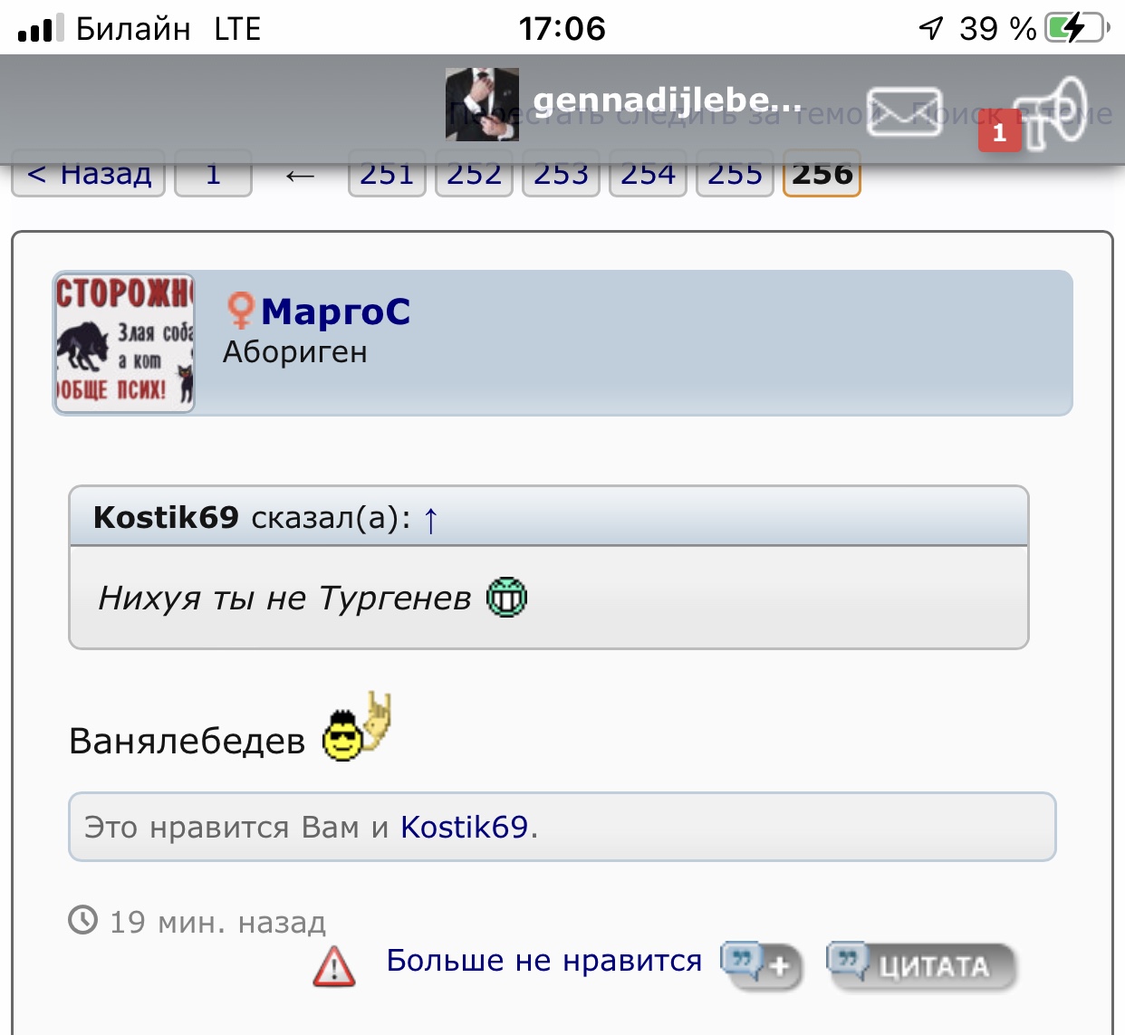Screen dimensions: 1125x1035
Task: Click the Назад previous page button
Action: pos(88,173)
